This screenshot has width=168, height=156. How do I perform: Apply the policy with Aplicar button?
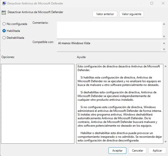(x=157, y=150)
